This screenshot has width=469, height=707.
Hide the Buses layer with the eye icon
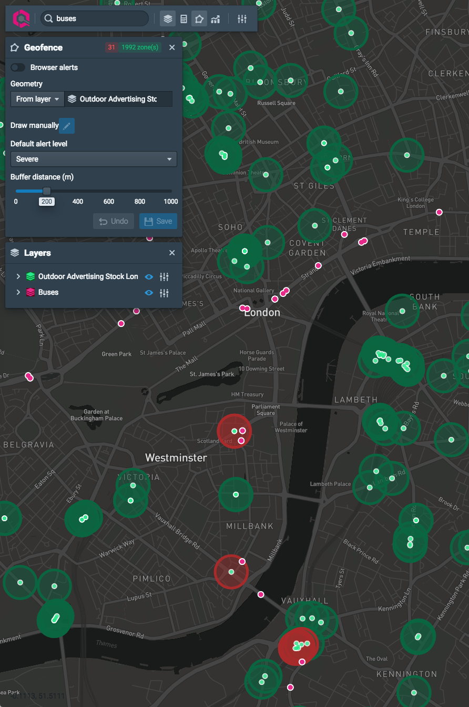(149, 293)
